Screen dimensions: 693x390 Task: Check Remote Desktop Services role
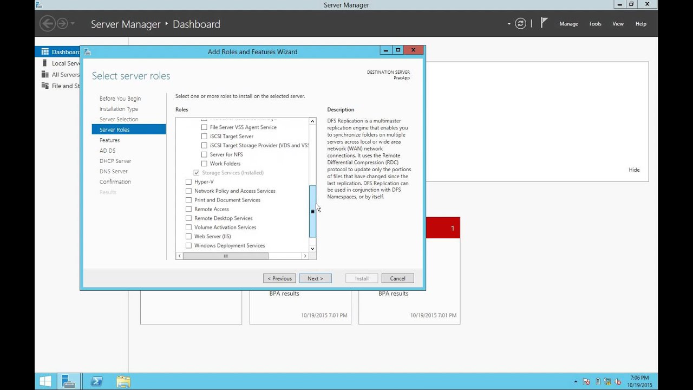click(188, 218)
